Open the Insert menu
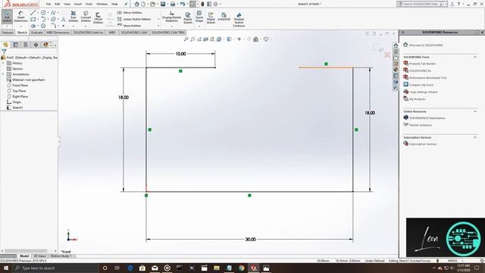The image size is (485, 273). pyautogui.click(x=77, y=4)
